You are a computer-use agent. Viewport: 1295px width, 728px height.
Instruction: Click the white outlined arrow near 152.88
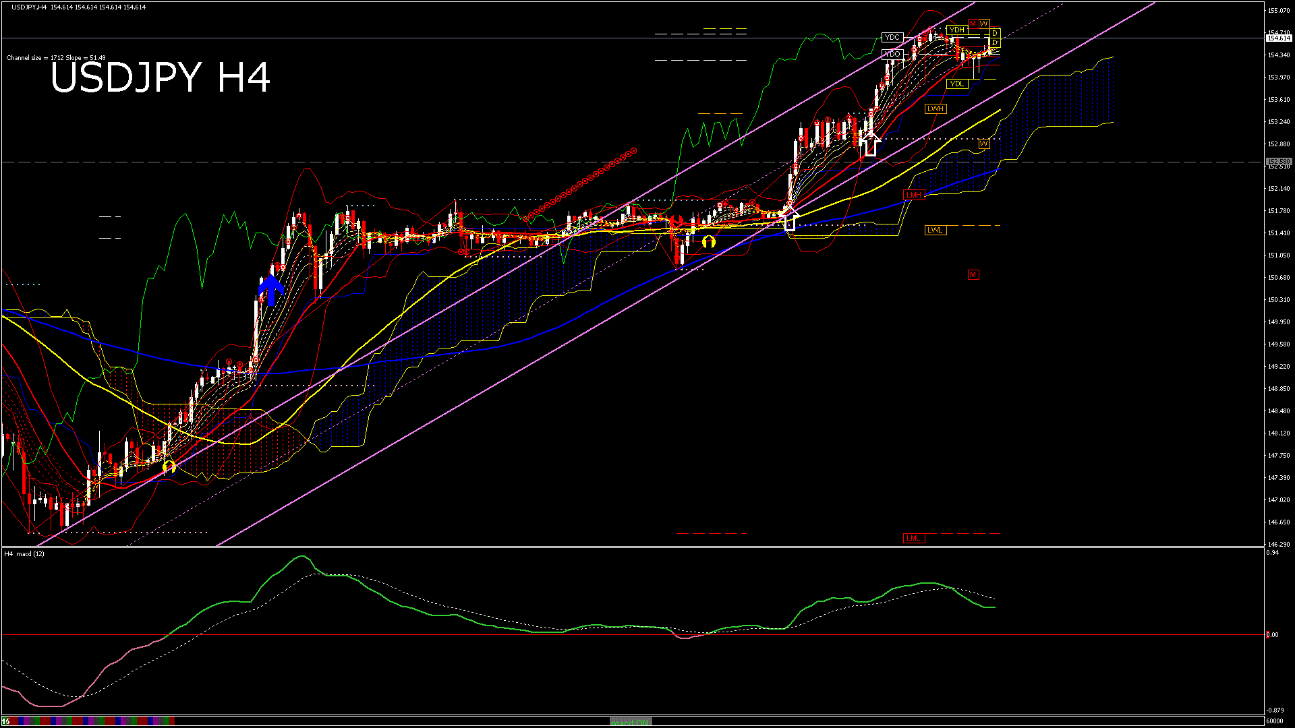pos(870,144)
